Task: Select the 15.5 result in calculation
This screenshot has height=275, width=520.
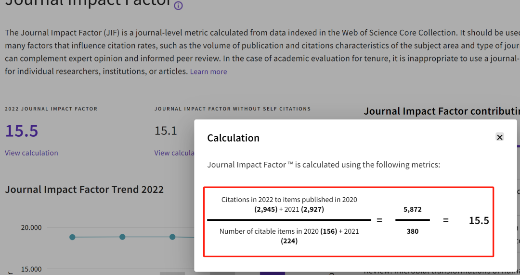Action: (479, 220)
